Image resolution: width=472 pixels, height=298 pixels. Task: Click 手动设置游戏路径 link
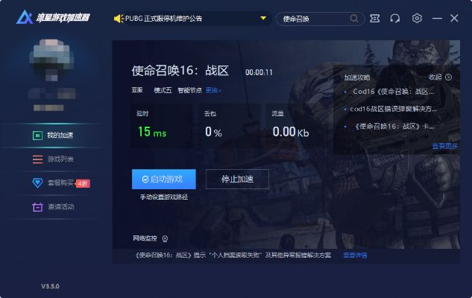[163, 197]
